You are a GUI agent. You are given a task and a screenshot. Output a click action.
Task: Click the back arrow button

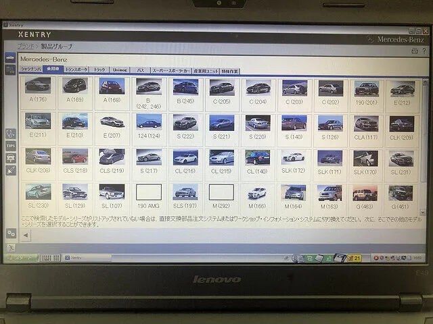(26, 236)
